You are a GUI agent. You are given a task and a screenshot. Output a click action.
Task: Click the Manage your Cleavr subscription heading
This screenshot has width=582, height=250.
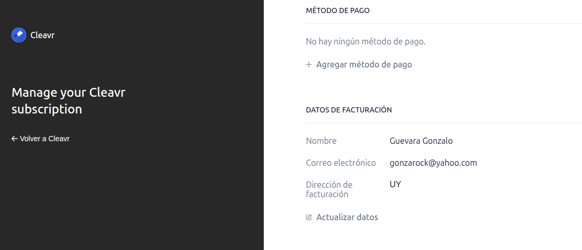68,101
